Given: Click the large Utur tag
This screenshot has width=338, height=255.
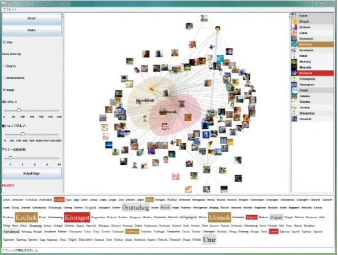Looking at the screenshot, I should [209, 240].
